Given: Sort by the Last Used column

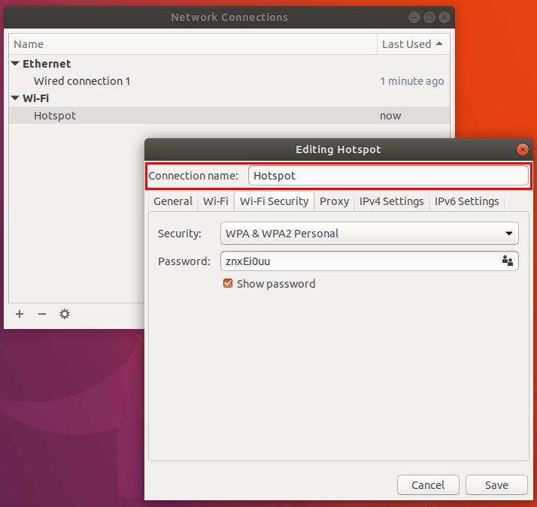Looking at the screenshot, I should (414, 44).
